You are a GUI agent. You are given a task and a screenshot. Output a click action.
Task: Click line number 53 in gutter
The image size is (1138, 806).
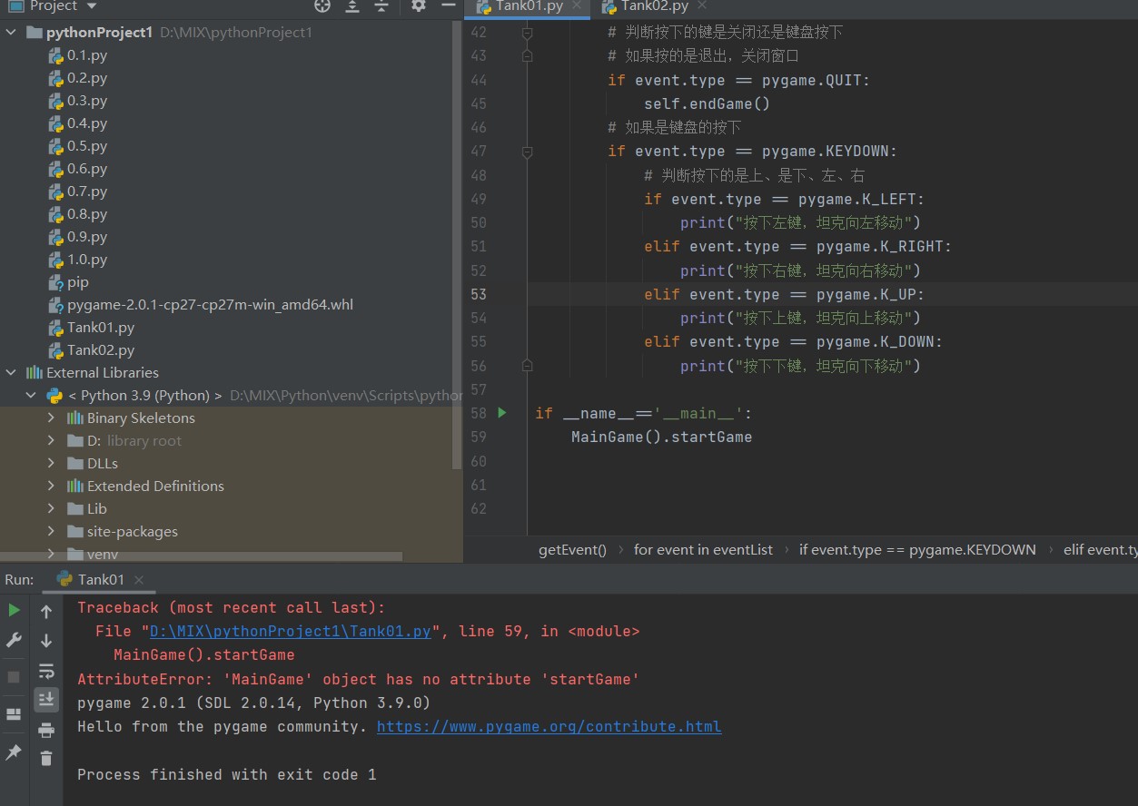(478, 294)
